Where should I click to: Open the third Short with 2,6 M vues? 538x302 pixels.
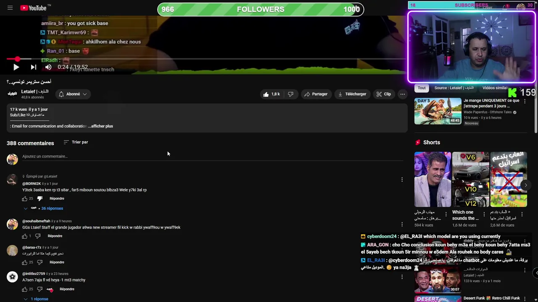point(509,180)
